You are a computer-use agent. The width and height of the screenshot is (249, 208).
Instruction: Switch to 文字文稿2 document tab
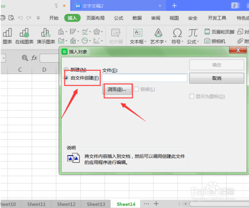point(118,5)
